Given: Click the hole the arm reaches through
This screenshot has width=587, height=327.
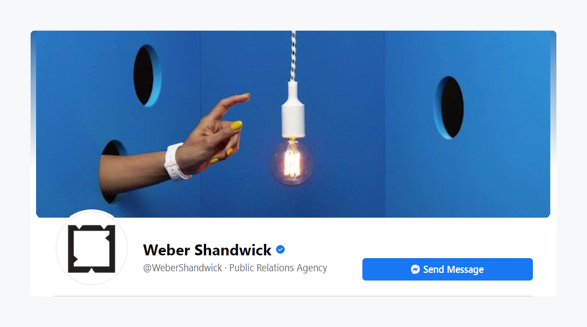Looking at the screenshot, I should (x=111, y=172).
